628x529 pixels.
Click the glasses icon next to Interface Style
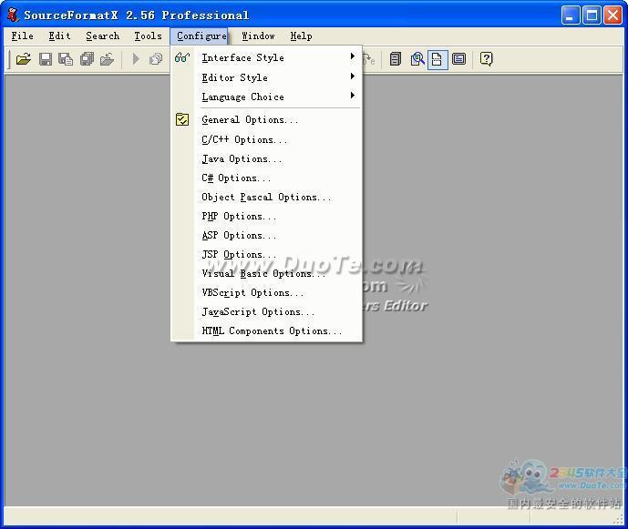pyautogui.click(x=182, y=57)
